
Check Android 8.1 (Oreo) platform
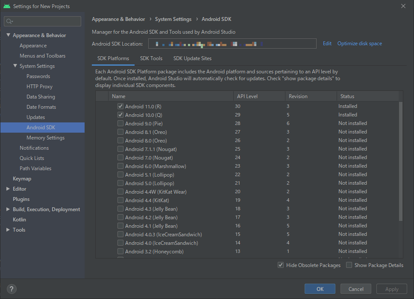(120, 132)
